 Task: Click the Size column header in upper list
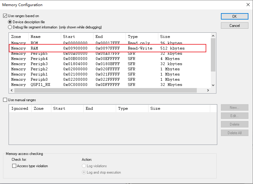click(165, 37)
